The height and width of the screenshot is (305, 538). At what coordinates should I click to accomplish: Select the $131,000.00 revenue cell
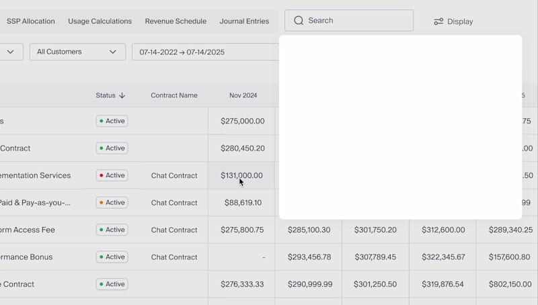point(242,175)
